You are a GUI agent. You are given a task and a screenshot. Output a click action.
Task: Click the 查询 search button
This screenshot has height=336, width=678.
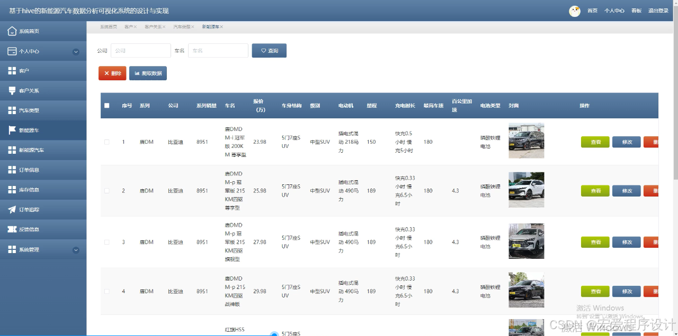pyautogui.click(x=269, y=51)
